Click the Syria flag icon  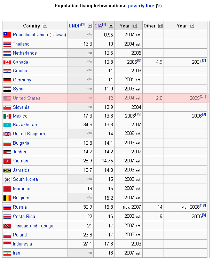pos(7,89)
